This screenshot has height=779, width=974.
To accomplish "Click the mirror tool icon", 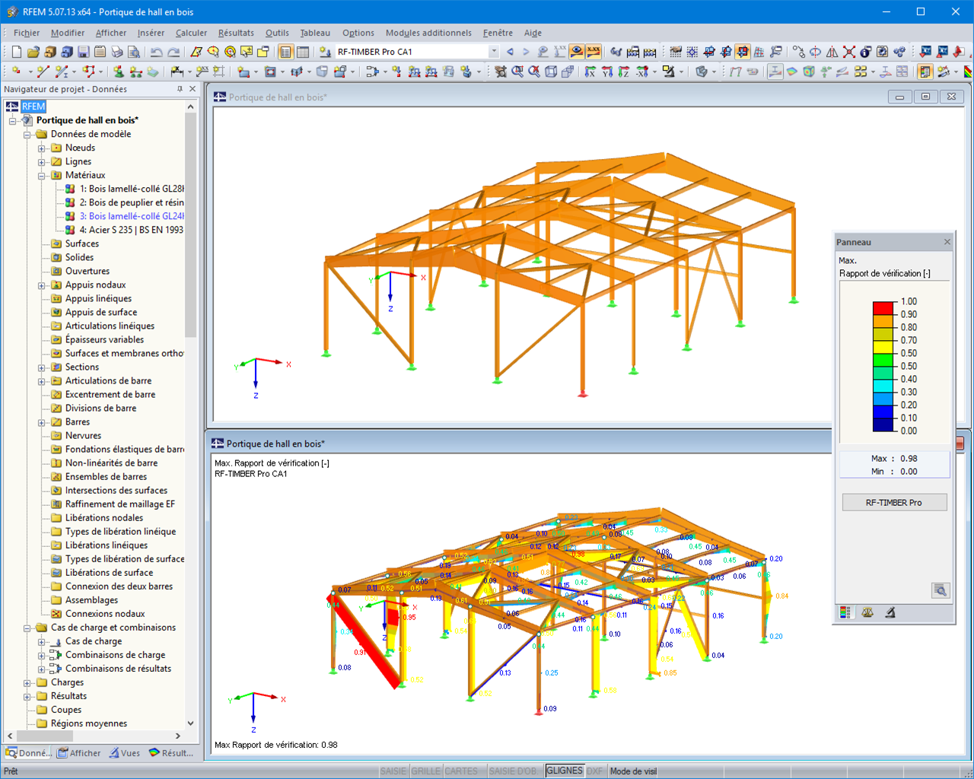I will pyautogui.click(x=832, y=52).
